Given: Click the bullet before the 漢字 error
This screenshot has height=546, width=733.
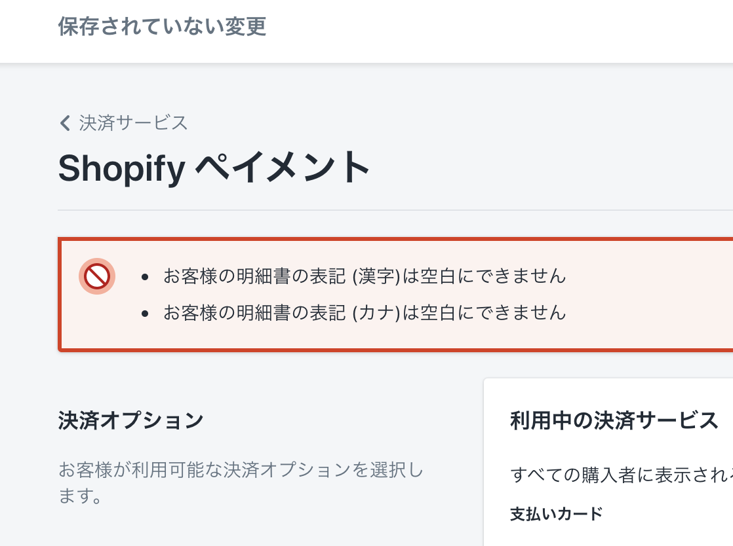Looking at the screenshot, I should [146, 278].
